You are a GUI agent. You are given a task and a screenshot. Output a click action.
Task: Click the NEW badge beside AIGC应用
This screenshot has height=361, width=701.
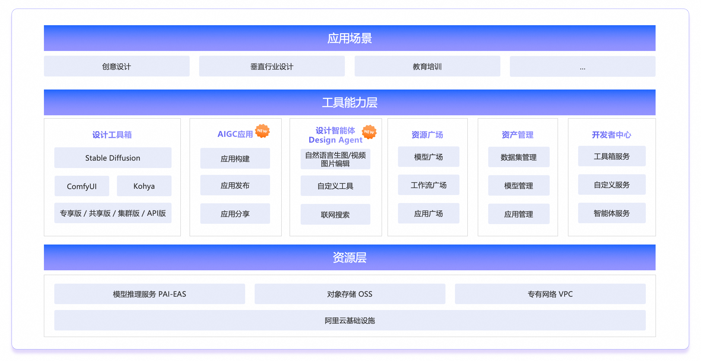262,131
